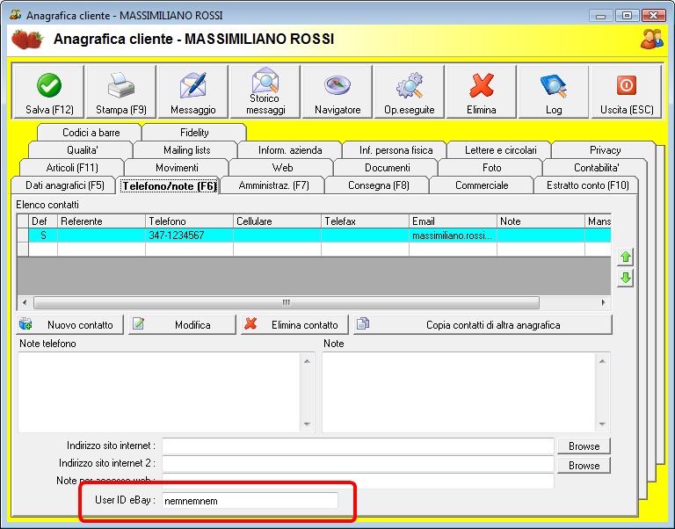The height and width of the screenshot is (529, 675).
Task: Open Codici a barre tab
Action: [x=91, y=133]
